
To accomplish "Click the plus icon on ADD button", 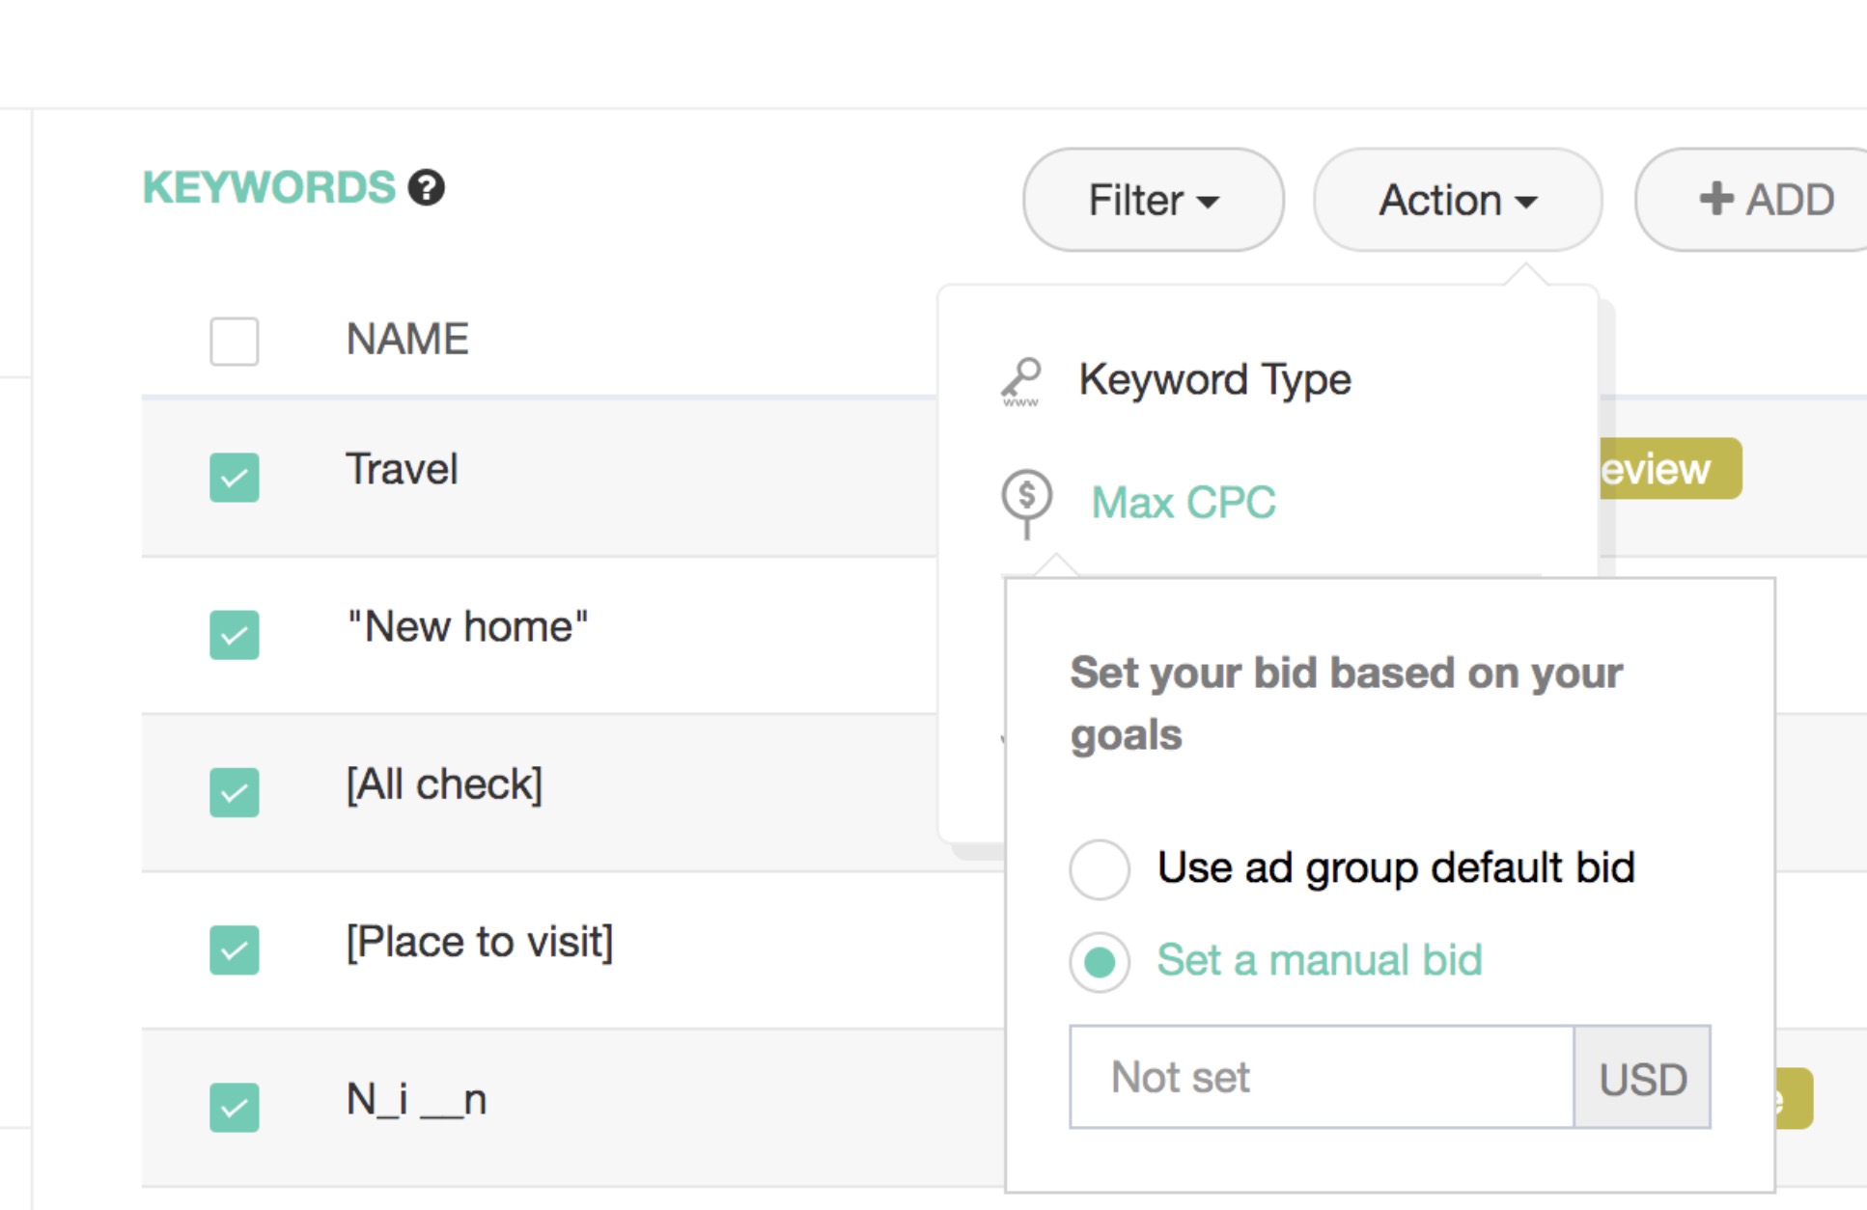I will click(1715, 199).
